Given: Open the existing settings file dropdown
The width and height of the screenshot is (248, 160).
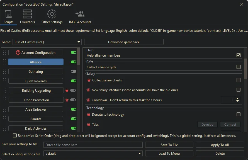Looking at the screenshot, I should pyautogui.click(x=93, y=154).
